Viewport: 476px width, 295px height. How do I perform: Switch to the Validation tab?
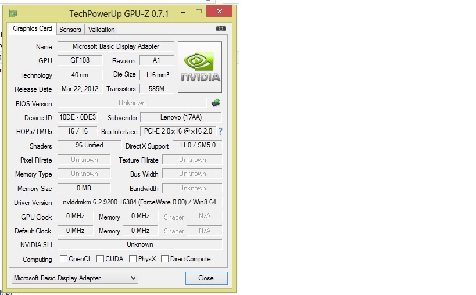click(101, 30)
